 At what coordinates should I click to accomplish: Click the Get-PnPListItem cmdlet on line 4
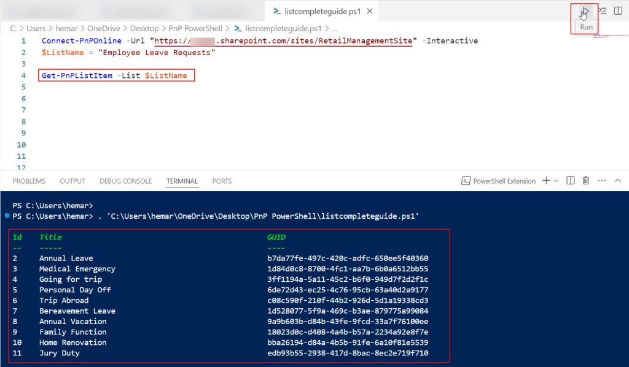pyautogui.click(x=77, y=75)
